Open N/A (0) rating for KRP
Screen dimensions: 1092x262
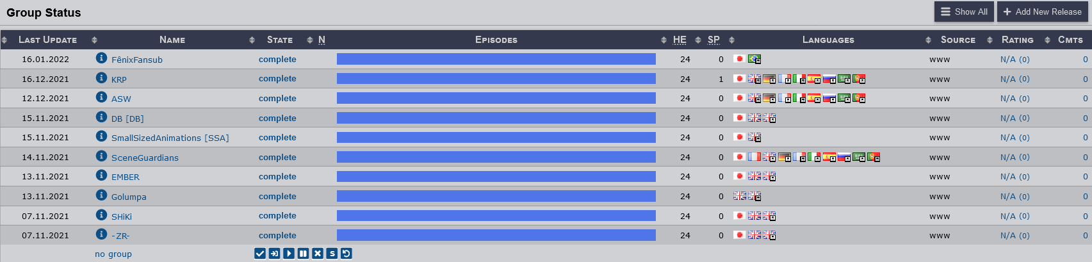coord(1015,79)
